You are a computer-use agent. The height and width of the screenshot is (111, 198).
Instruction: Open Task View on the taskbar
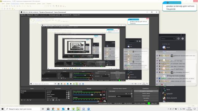point(43,109)
